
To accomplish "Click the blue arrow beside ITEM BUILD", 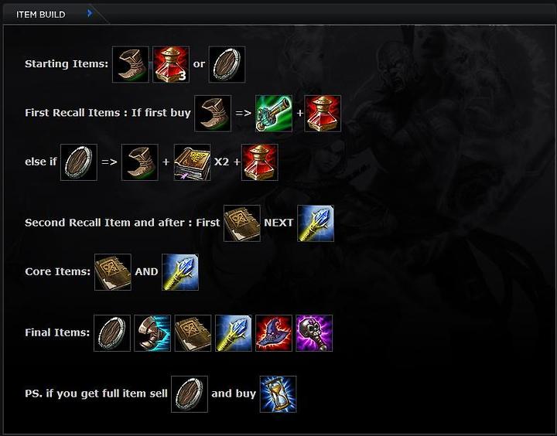I will tap(90, 13).
